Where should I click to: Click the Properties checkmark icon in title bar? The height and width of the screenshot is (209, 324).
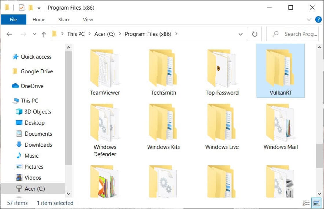point(21,8)
